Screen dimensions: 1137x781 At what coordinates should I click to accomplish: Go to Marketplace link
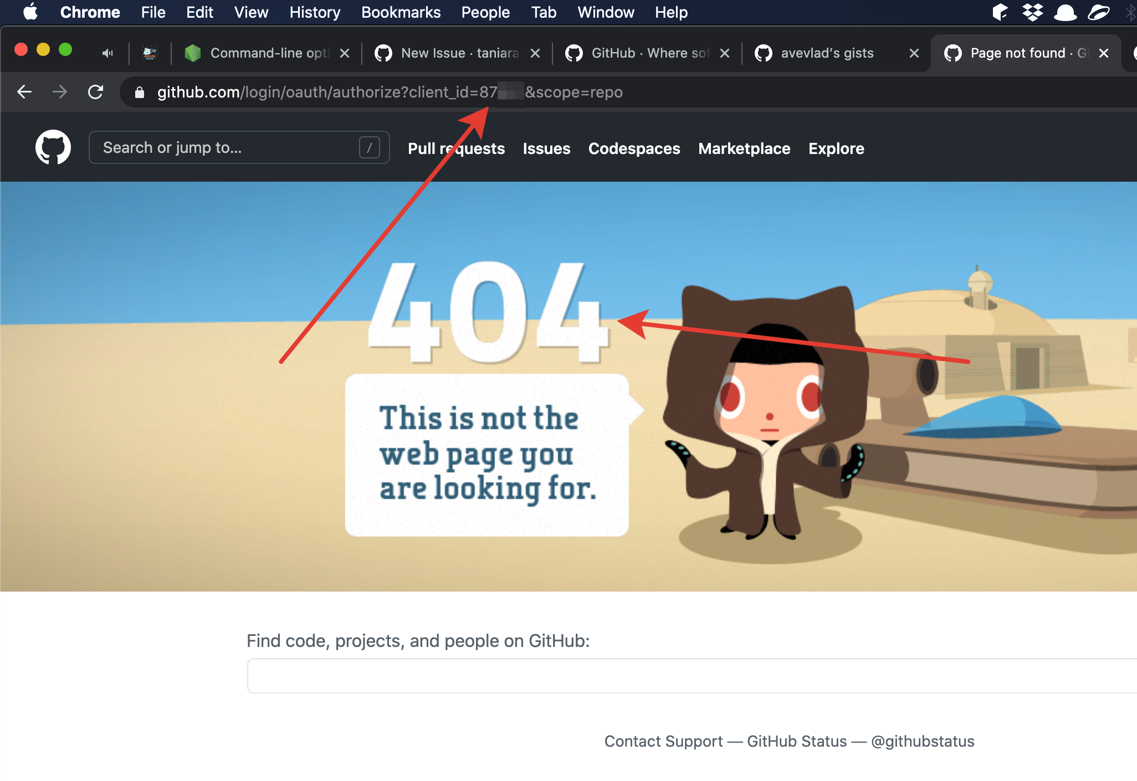coord(744,148)
